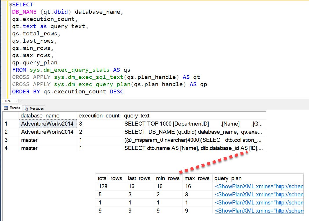Select the min_rows column header
The height and width of the screenshot is (221, 309).
point(168,178)
